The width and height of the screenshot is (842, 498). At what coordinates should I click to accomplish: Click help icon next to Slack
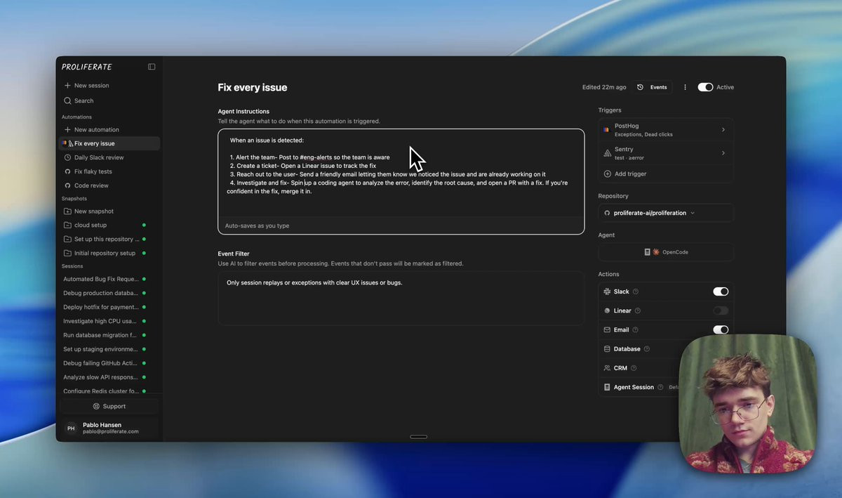point(636,291)
